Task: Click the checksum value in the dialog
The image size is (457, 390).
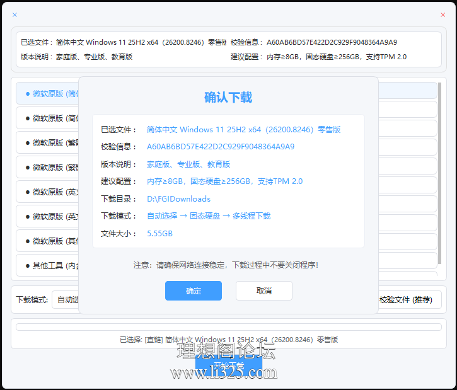Action: click(221, 147)
